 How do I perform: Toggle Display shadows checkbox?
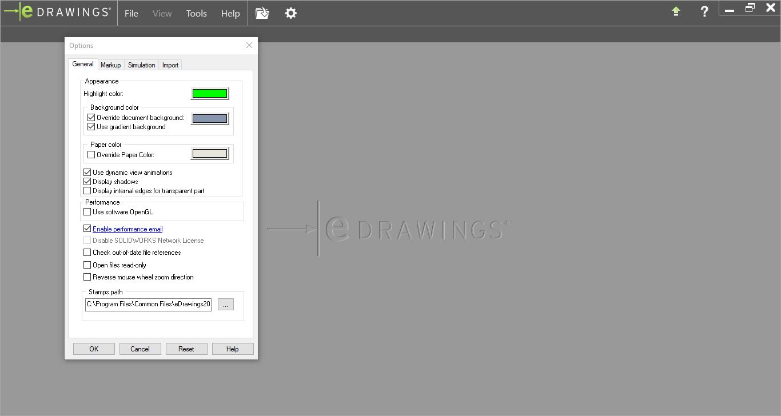click(x=87, y=182)
